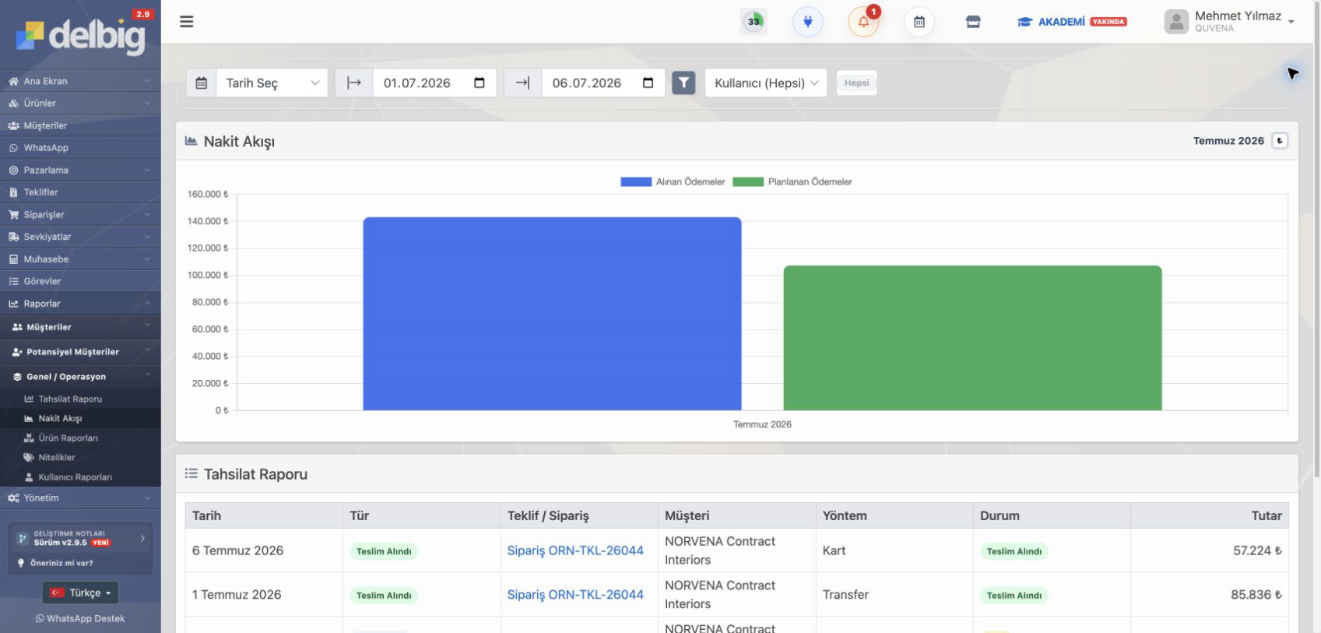Open the store icon in header

pos(973,22)
